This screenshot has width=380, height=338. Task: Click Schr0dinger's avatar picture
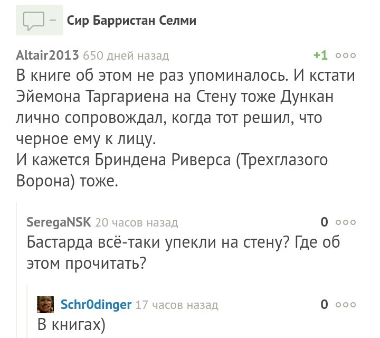45,305
